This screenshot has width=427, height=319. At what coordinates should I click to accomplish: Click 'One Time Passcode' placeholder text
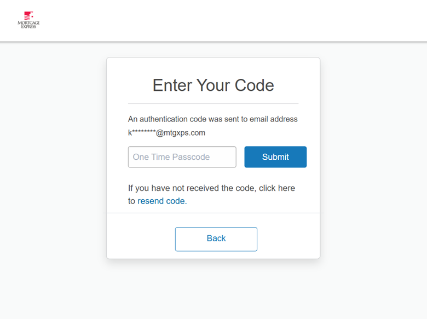click(171, 157)
